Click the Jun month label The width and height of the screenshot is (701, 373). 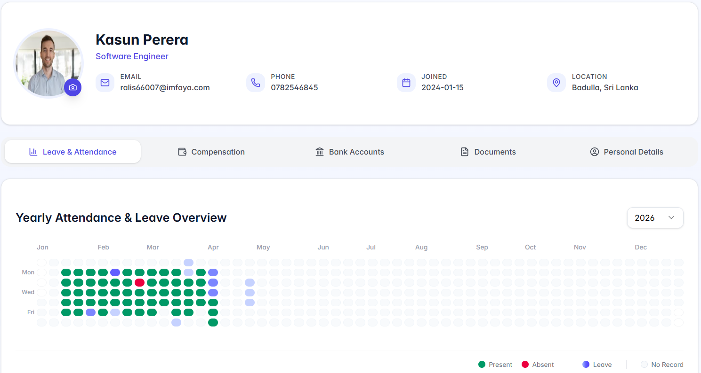(323, 247)
